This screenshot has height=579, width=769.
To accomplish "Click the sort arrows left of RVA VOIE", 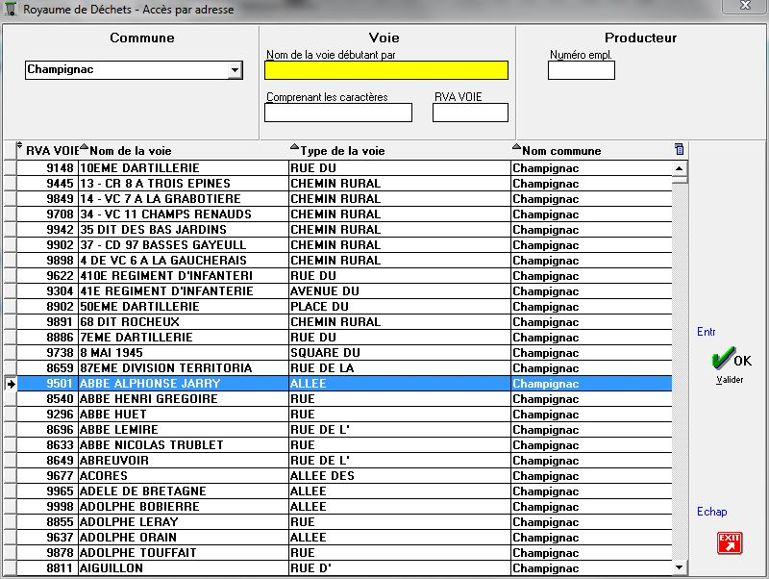I will [20, 147].
